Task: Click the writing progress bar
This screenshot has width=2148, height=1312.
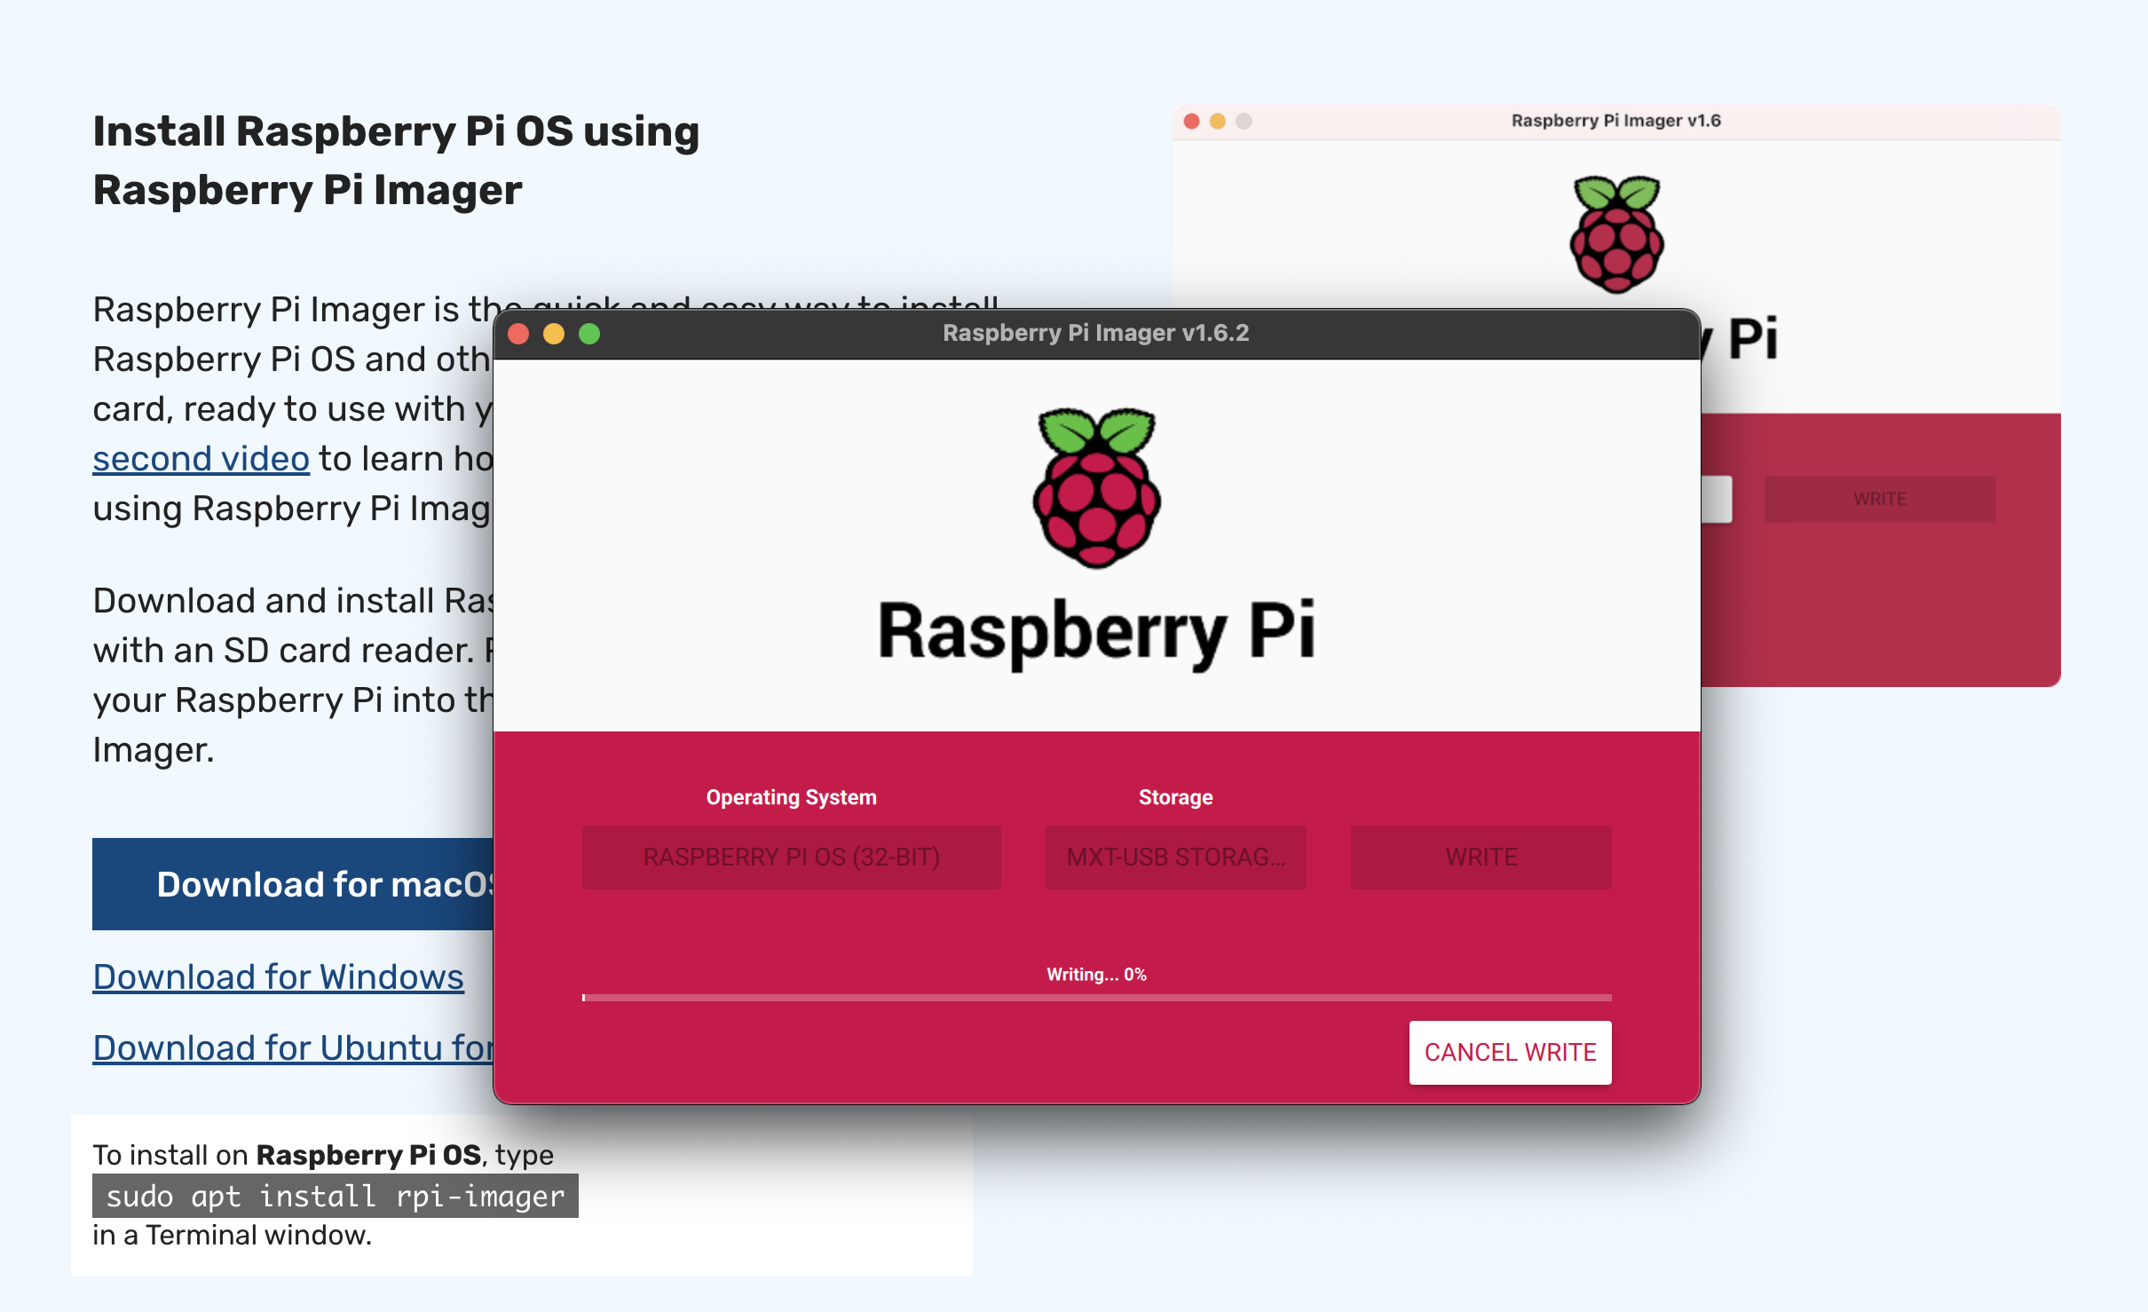Action: click(x=1096, y=998)
